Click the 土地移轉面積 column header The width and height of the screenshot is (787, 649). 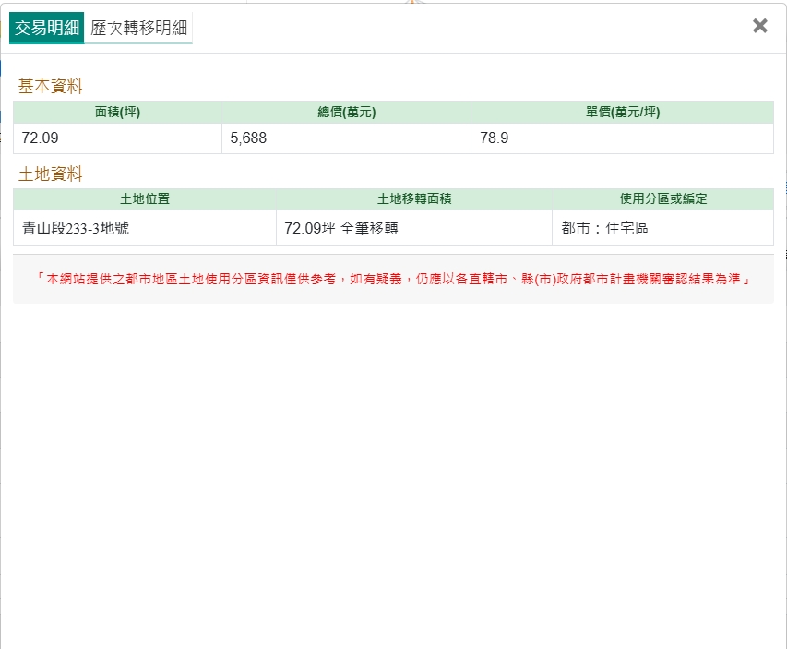(x=413, y=199)
